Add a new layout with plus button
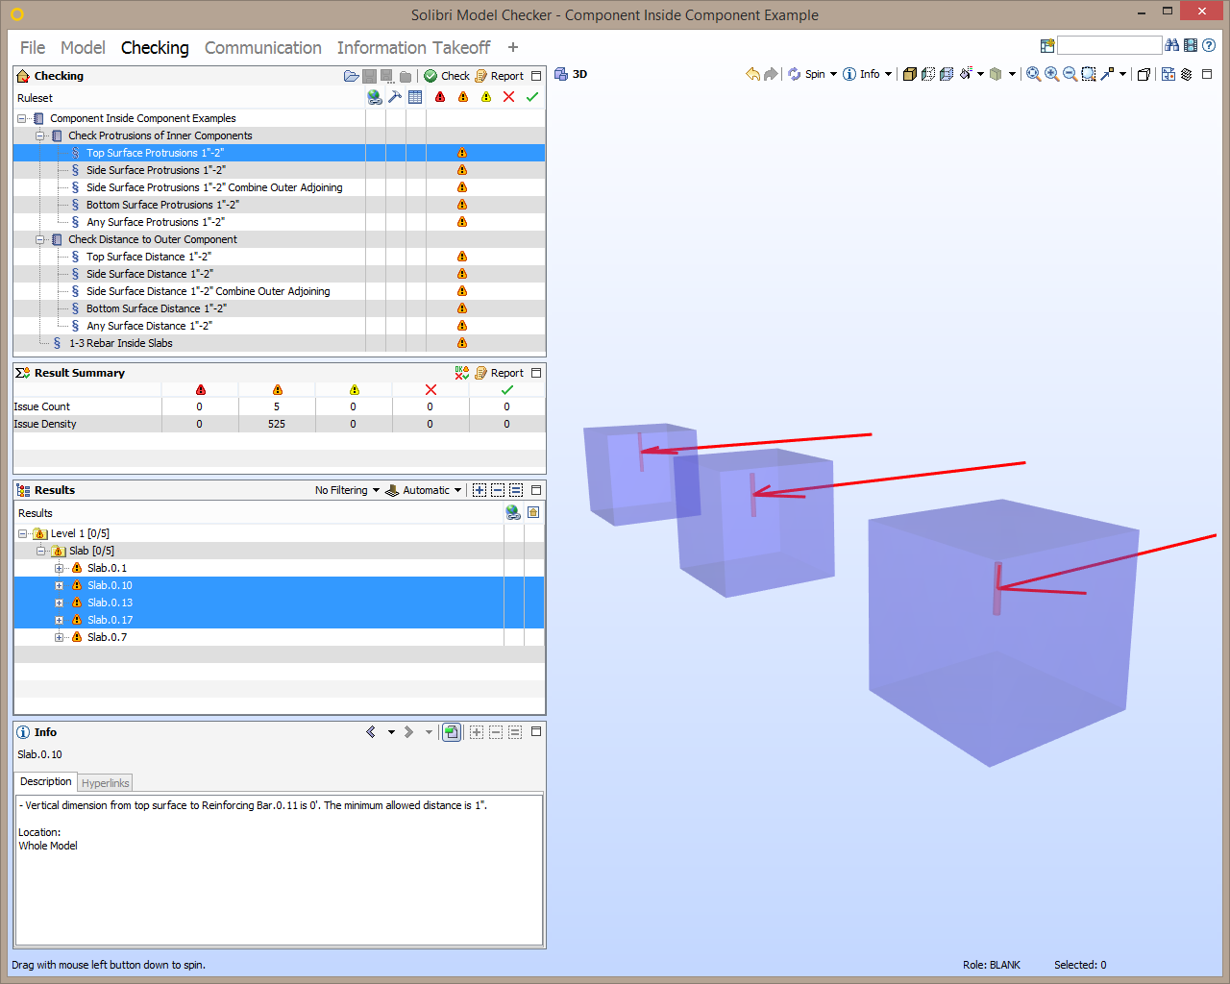 point(513,47)
